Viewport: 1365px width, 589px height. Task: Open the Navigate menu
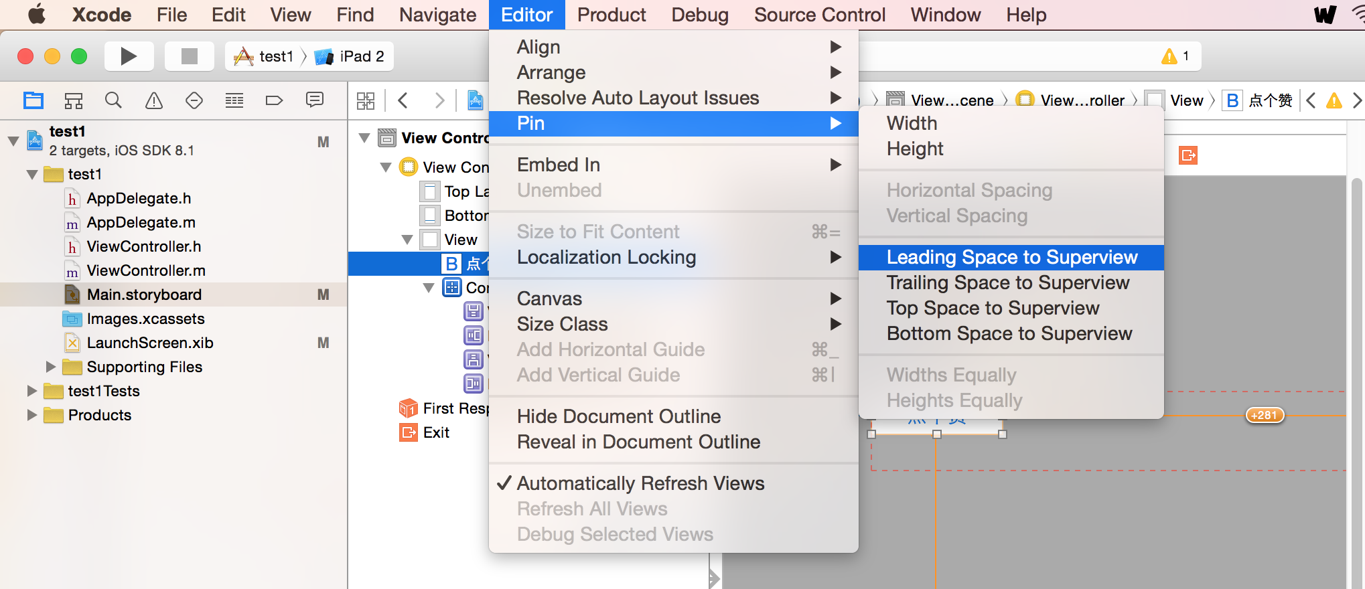tap(437, 15)
